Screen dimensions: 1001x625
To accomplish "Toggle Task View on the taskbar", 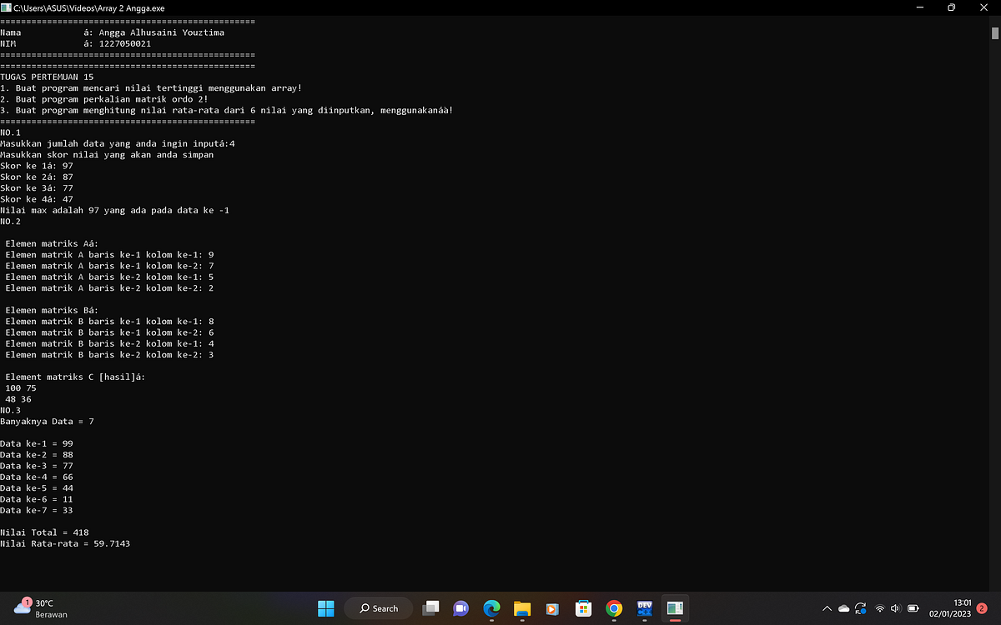I will pos(430,608).
